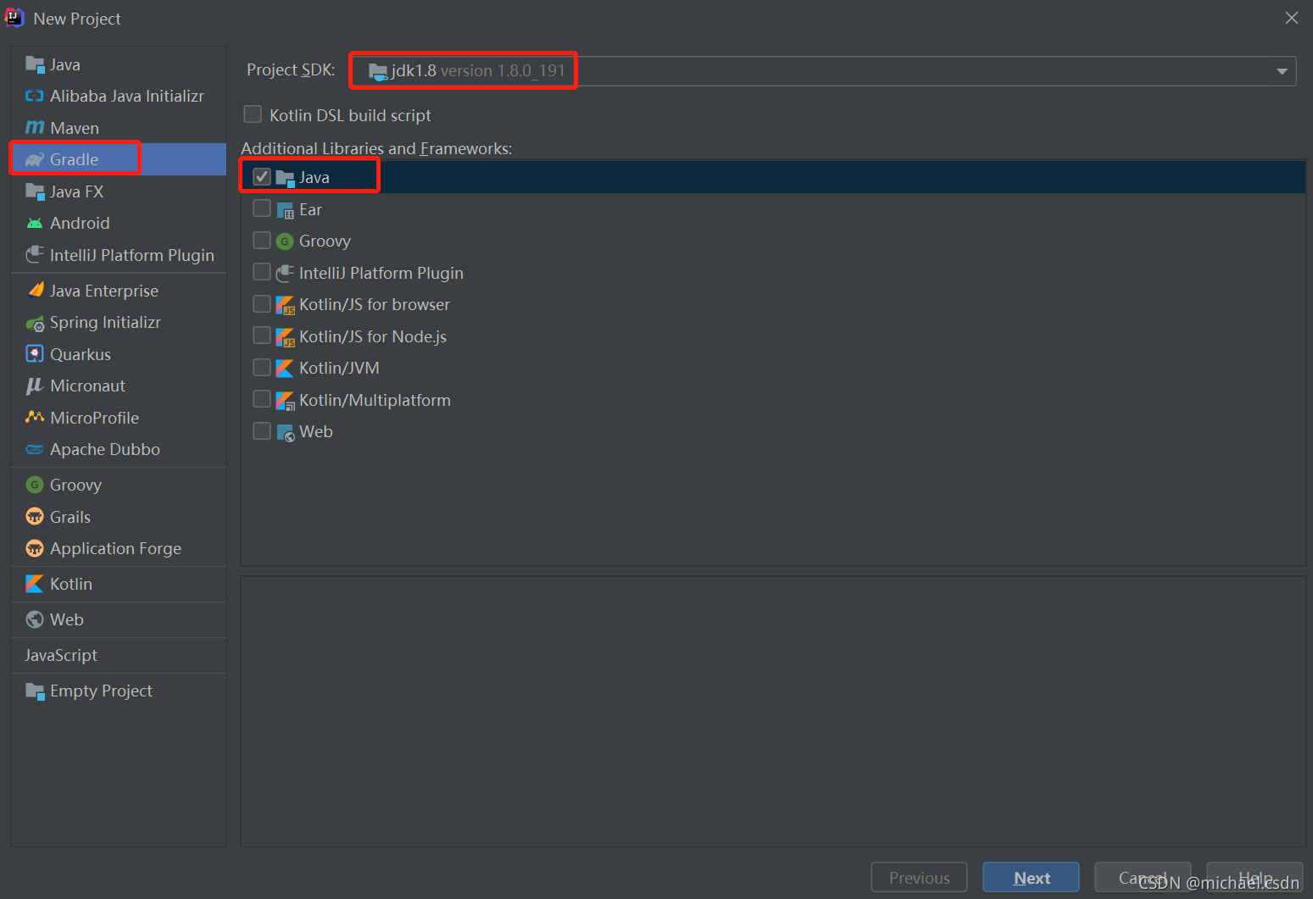Select the Kotlin icon in sidebar
The height and width of the screenshot is (899, 1313).
(35, 584)
